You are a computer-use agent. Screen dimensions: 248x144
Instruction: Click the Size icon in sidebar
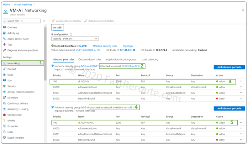click(4, 80)
